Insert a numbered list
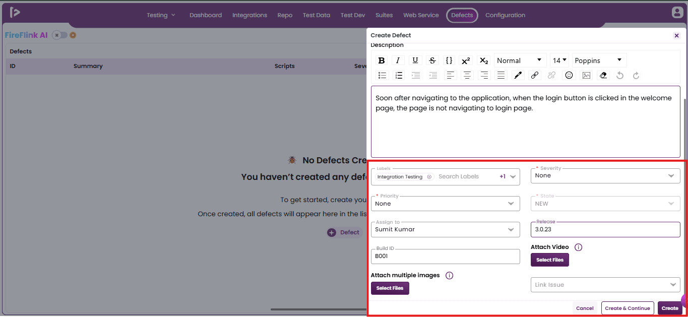Screen dimensions: 688x317 (399, 75)
